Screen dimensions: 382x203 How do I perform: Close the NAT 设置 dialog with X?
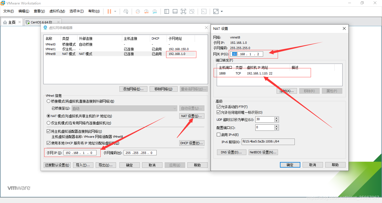344,28
